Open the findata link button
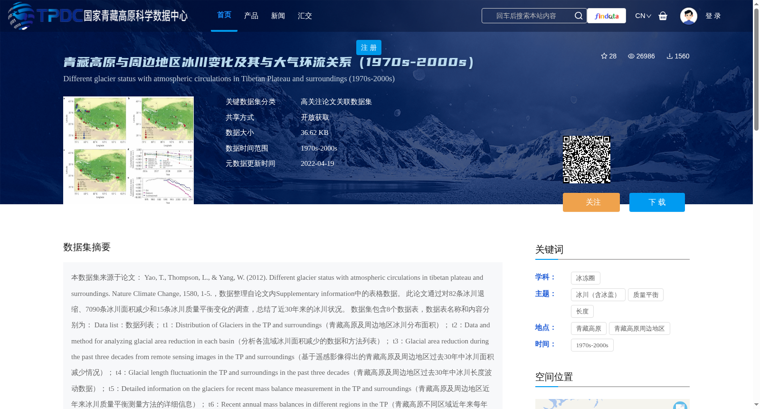Screen dimensions: 760x409 coord(607,16)
